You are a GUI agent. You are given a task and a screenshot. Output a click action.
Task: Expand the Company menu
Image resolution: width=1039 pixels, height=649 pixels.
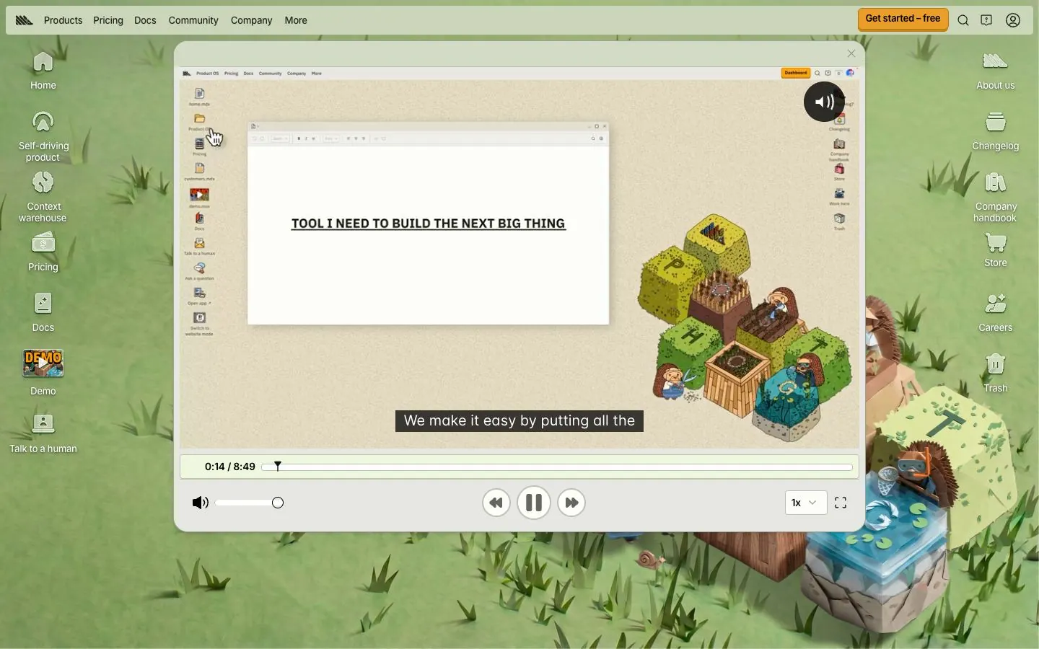[x=252, y=21]
